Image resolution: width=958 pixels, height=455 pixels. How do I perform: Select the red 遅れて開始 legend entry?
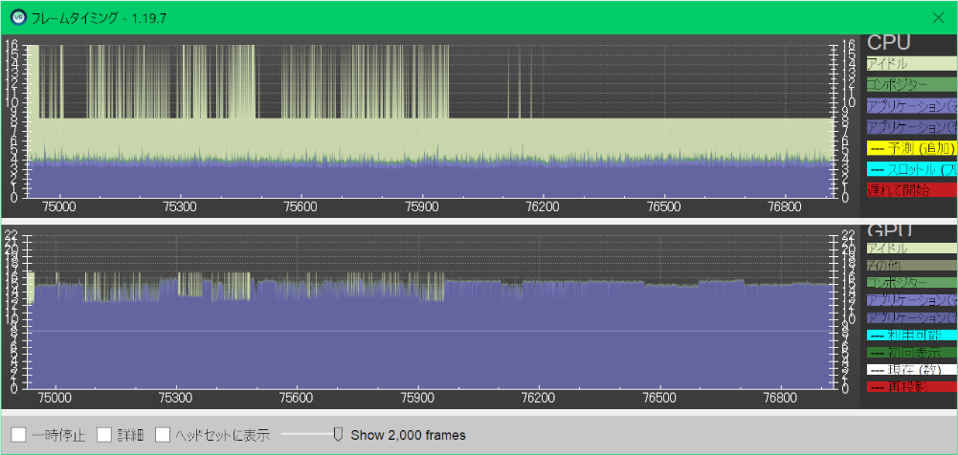[x=910, y=190]
